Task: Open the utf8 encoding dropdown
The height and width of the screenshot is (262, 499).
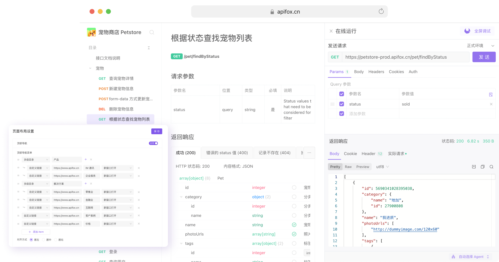Action: tap(382, 167)
